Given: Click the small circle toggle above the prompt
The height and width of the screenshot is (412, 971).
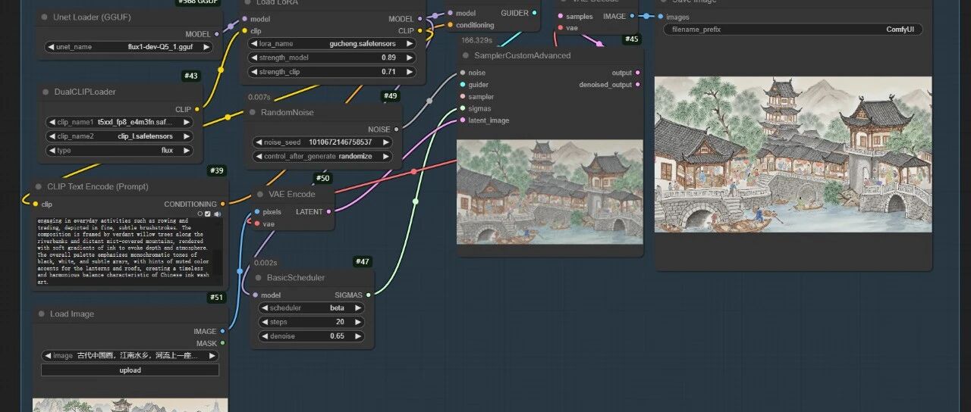Looking at the screenshot, I should click(200, 214).
